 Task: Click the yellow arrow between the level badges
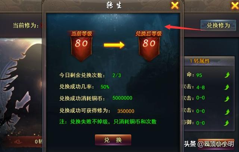coord(114,45)
